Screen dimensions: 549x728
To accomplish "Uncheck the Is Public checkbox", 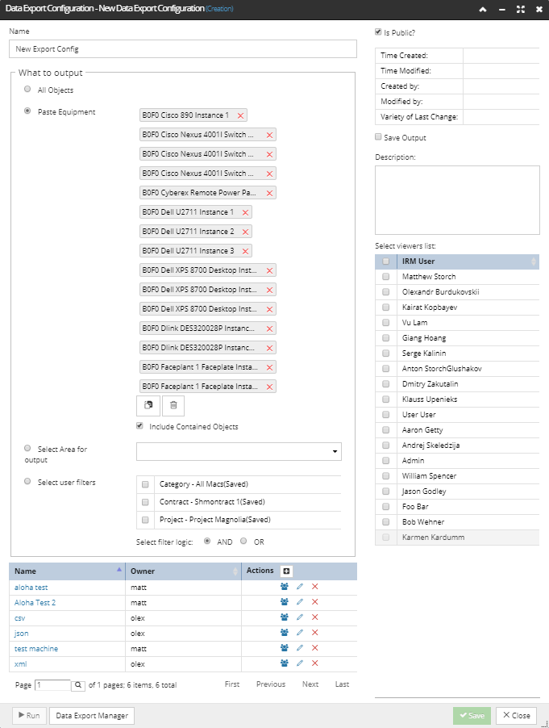I will (378, 32).
